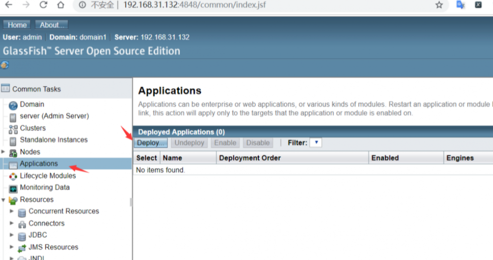
Task: Select Resources in the tree
Action: click(37, 200)
